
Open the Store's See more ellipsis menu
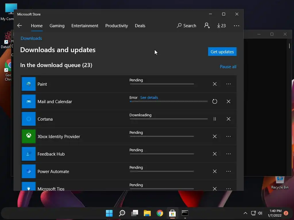(x=237, y=25)
